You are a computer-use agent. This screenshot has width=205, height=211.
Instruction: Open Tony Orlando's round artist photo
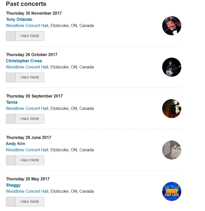click(x=171, y=26)
